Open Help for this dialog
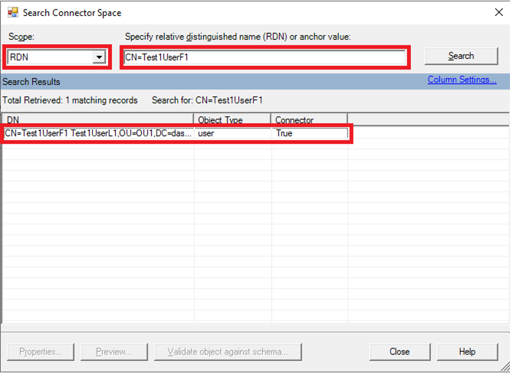 tap(467, 352)
